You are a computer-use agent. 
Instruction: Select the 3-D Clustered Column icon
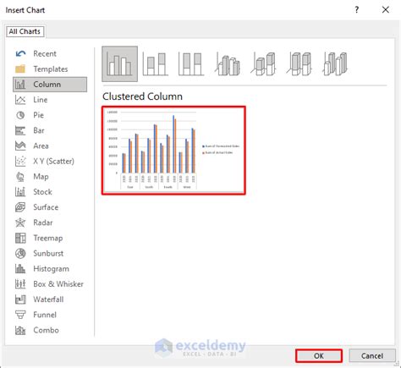[x=228, y=64]
